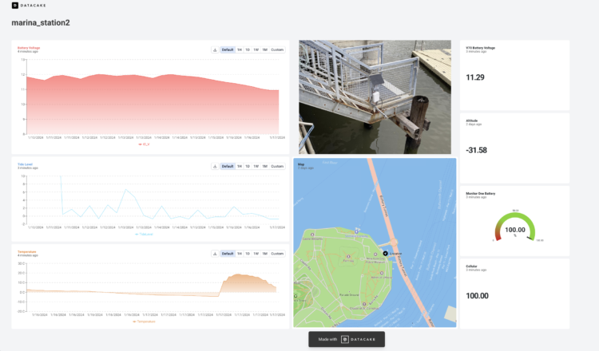Click the Battery Voltage chart title
599x351 pixels.
(x=29, y=48)
